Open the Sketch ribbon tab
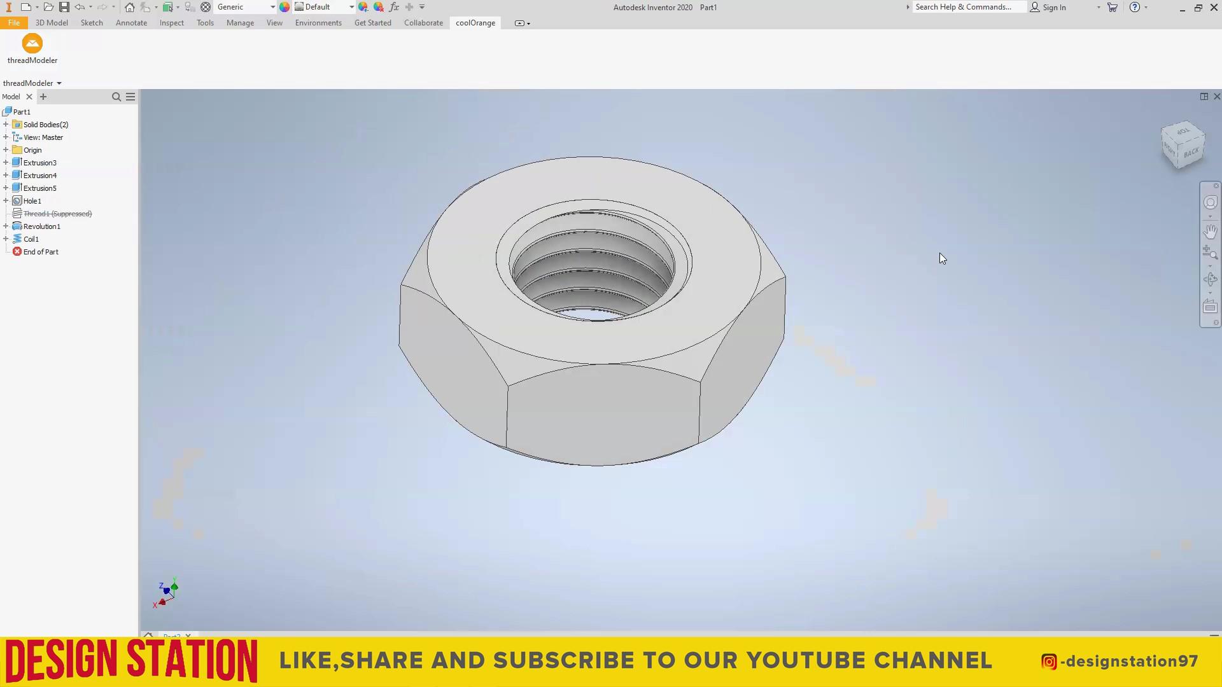 point(92,23)
